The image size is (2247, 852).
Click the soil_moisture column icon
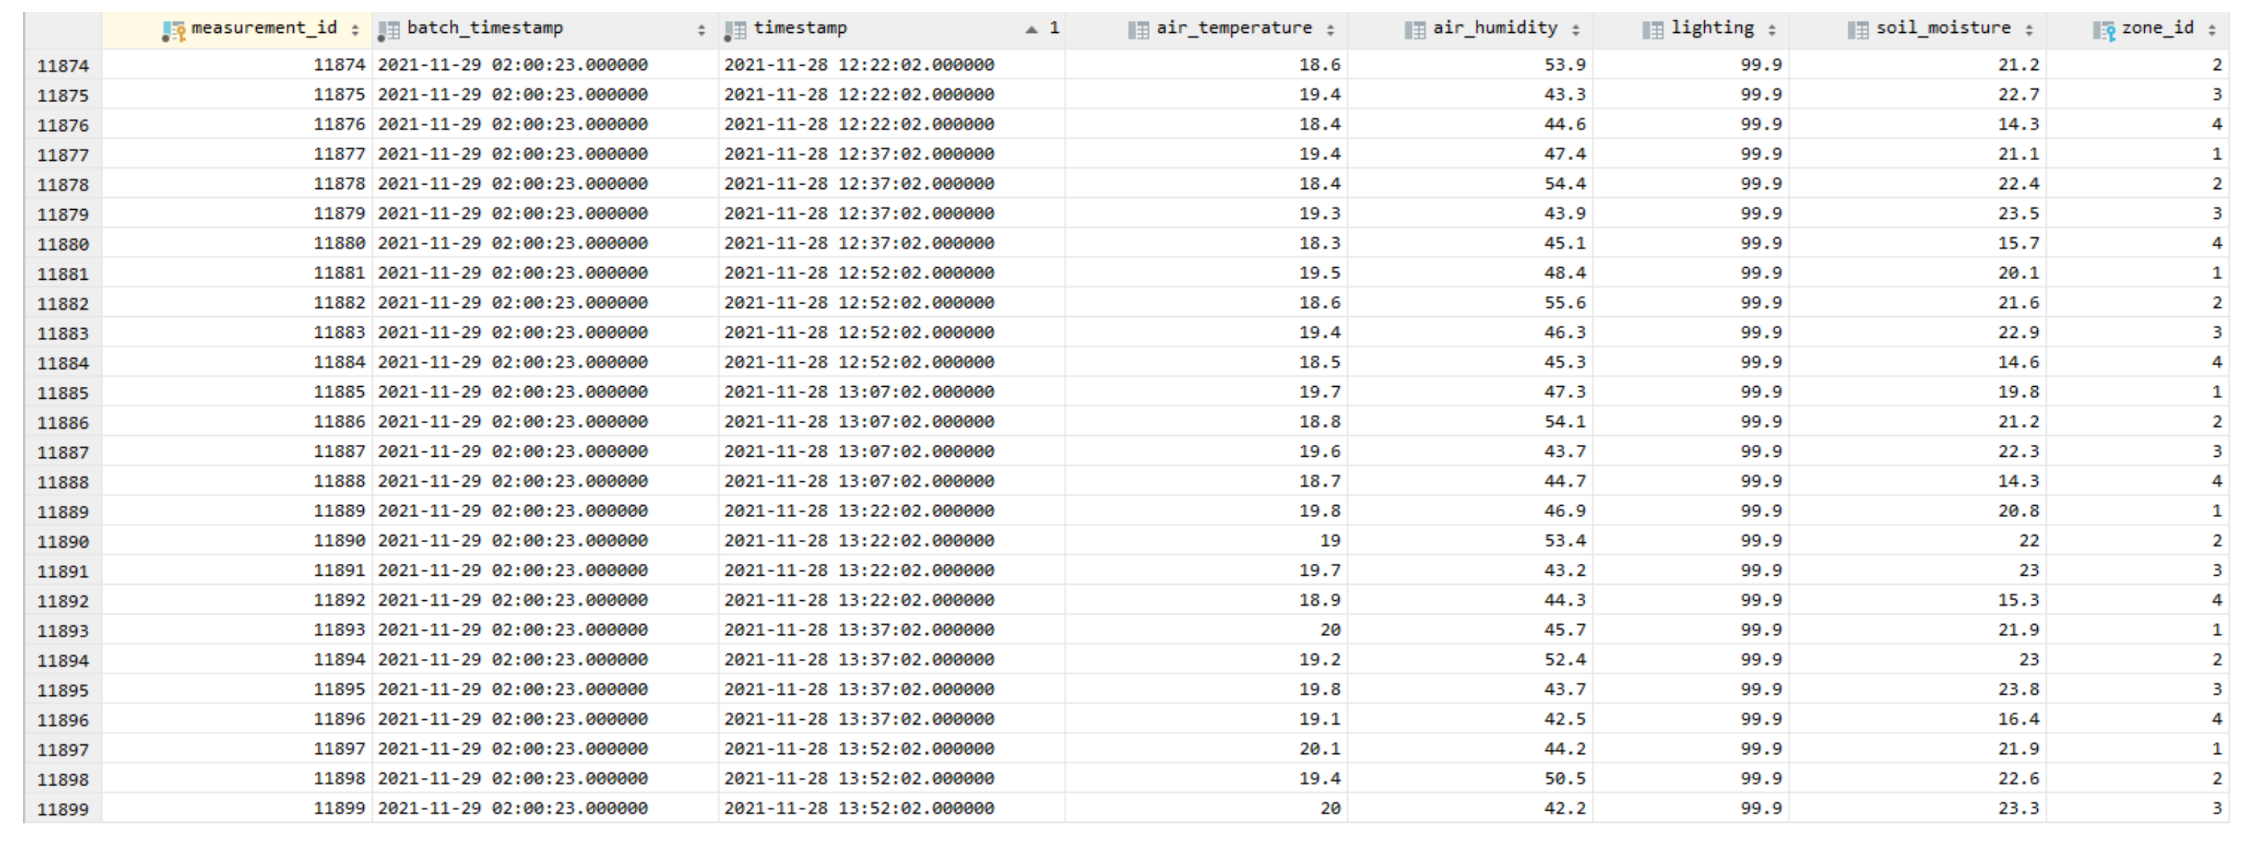coord(1857,31)
